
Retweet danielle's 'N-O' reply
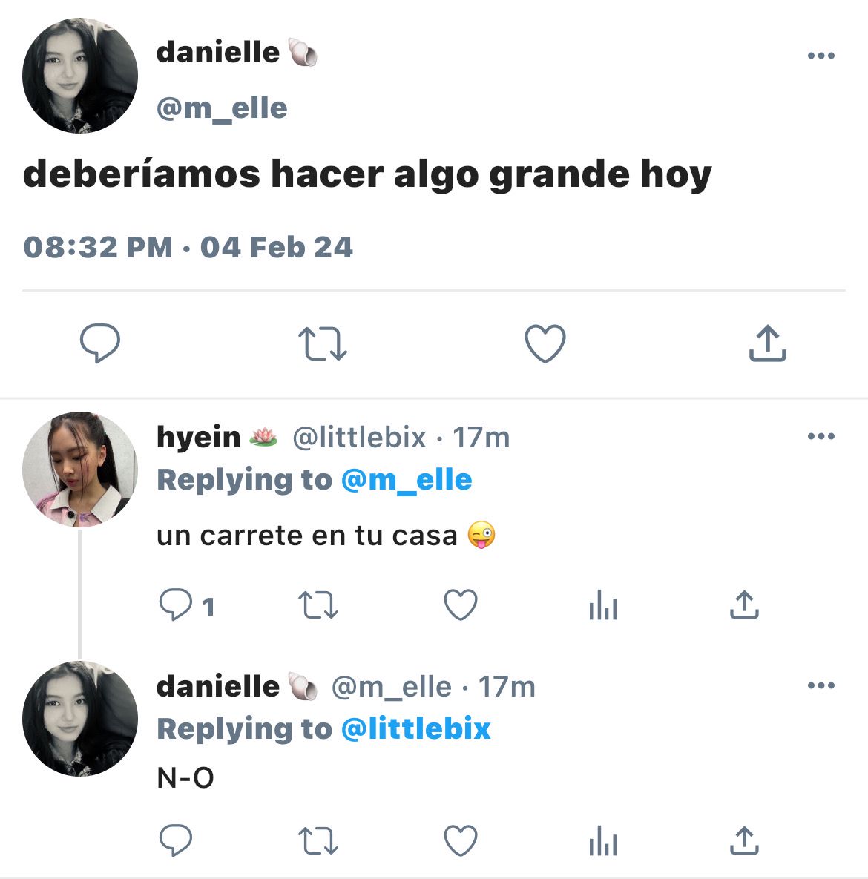coord(318,840)
